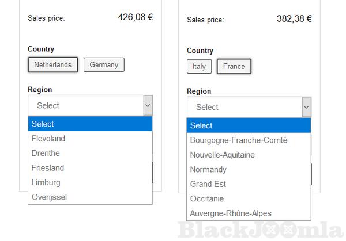346x241 pixels.
Task: Choose Italy as the country
Action: (199, 67)
